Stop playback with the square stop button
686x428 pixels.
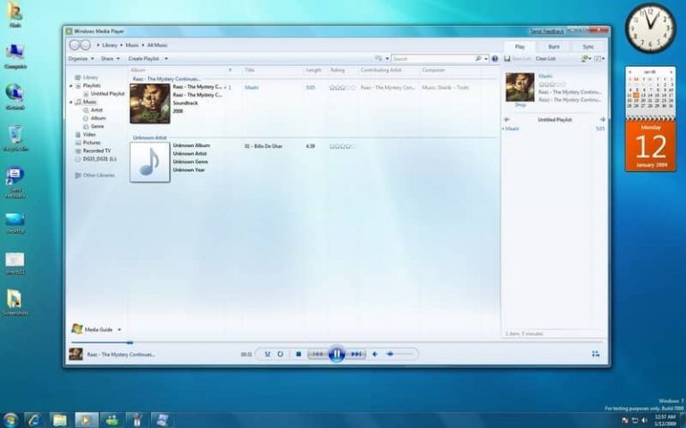click(298, 354)
